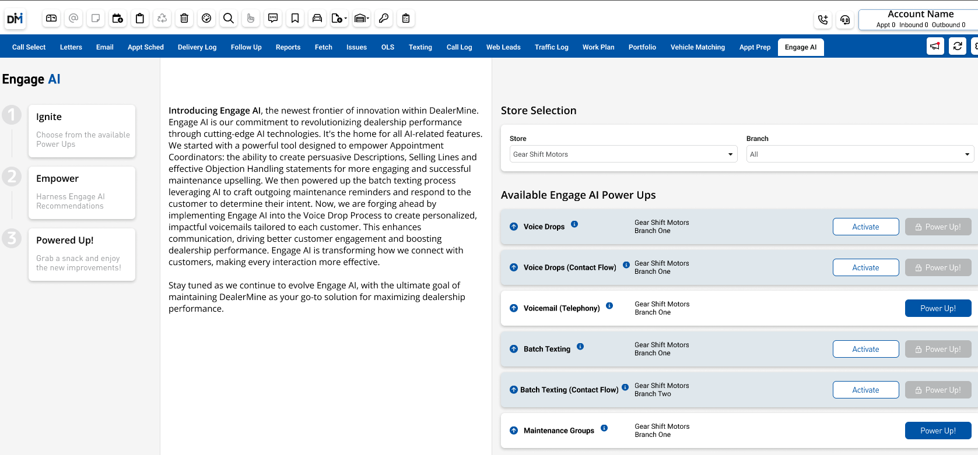Click the @ email icon
This screenshot has width=978, height=455.
(x=73, y=18)
